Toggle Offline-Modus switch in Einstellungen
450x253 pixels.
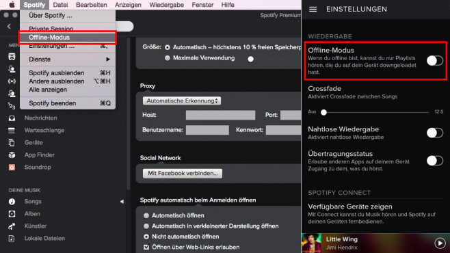(435, 61)
